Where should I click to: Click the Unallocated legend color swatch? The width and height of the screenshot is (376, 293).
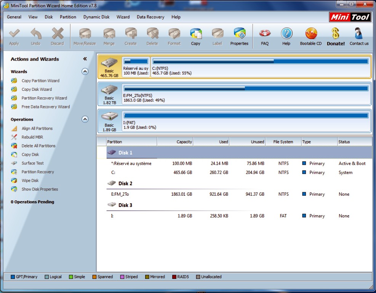point(198,277)
